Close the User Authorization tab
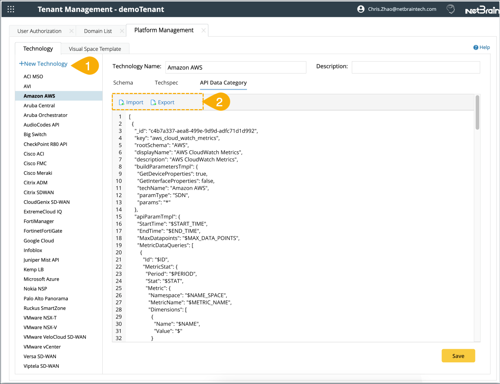500x384 pixels. pos(71,31)
